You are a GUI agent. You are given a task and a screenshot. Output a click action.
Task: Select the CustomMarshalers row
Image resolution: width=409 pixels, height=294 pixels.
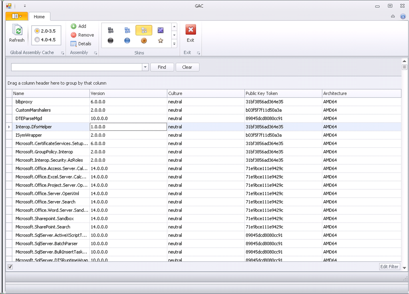tap(203, 110)
